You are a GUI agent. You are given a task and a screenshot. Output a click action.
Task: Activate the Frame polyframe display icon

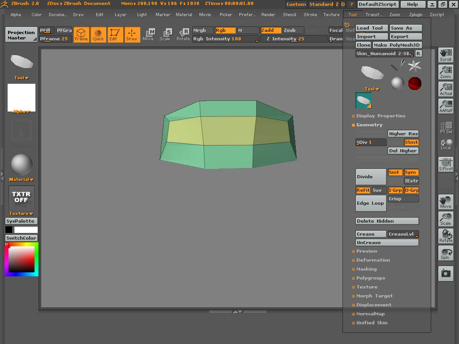(x=81, y=35)
